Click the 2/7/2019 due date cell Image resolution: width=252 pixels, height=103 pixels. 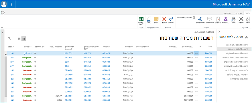(x=128, y=75)
